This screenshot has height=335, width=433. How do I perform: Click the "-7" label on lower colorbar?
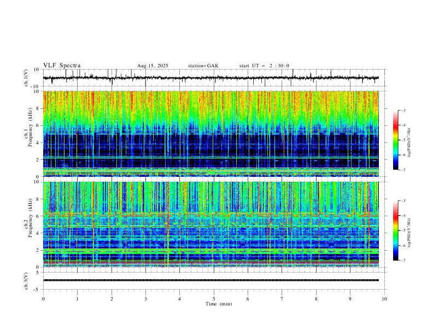(x=403, y=261)
